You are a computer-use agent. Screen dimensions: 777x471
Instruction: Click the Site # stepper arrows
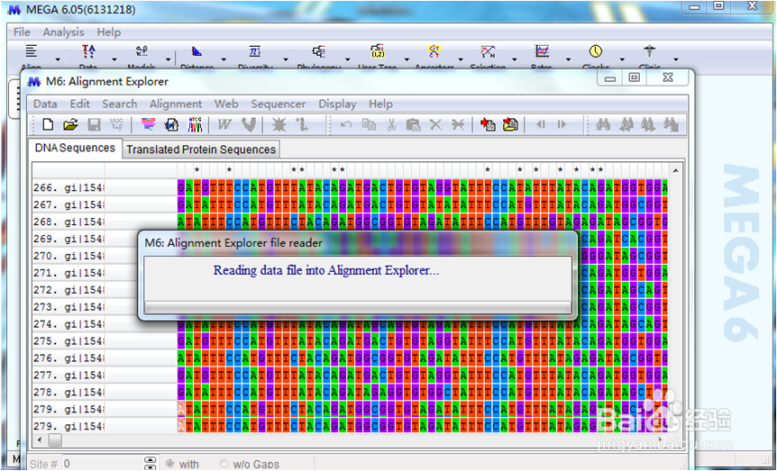pyautogui.click(x=151, y=464)
